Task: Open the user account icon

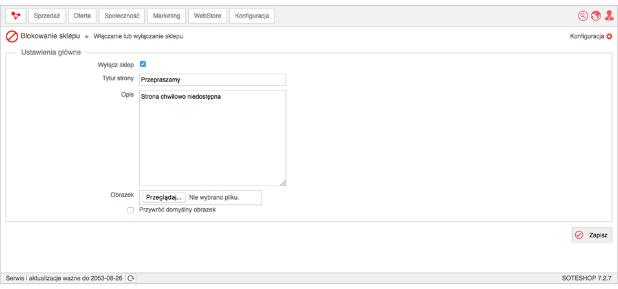Action: (610, 16)
